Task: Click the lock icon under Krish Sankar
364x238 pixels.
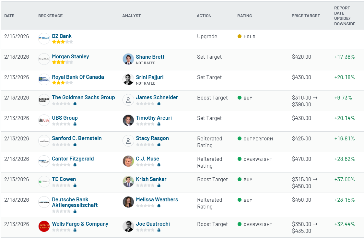Action: click(159, 185)
